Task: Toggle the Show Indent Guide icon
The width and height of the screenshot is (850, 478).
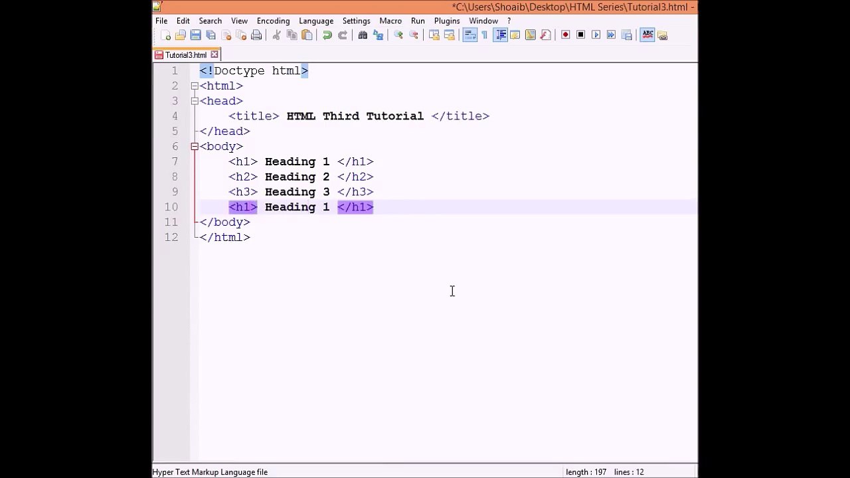Action: pyautogui.click(x=500, y=35)
